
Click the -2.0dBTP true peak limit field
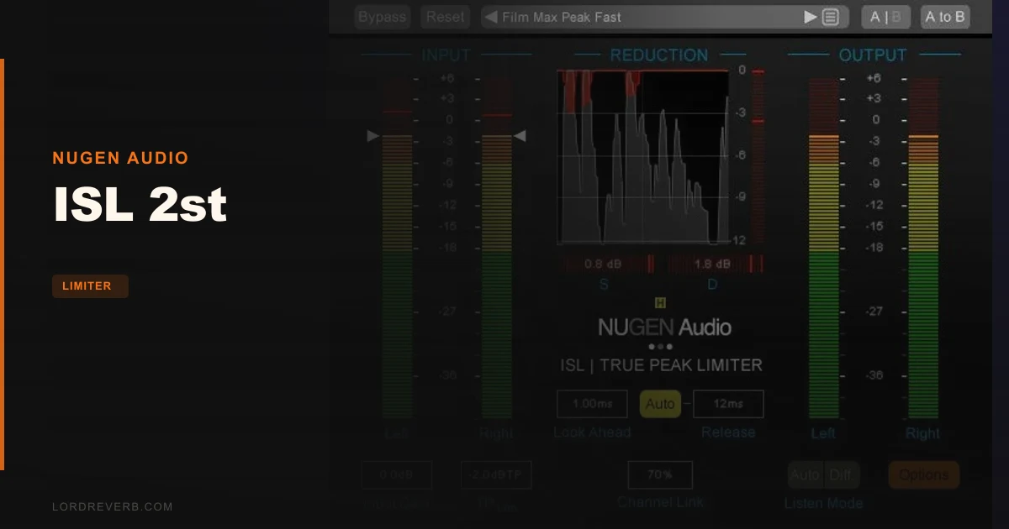496,474
